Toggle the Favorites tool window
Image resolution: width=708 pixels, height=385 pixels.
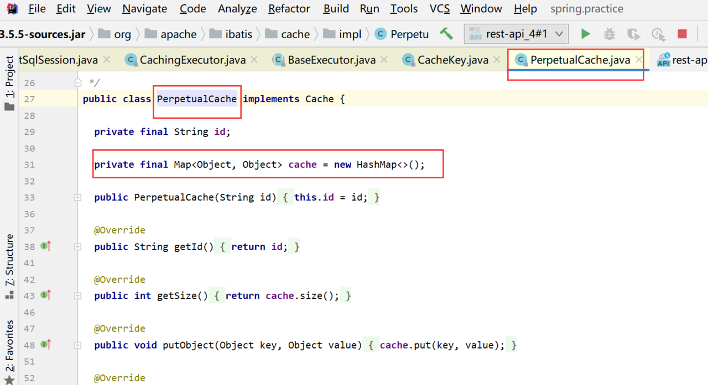point(9,352)
